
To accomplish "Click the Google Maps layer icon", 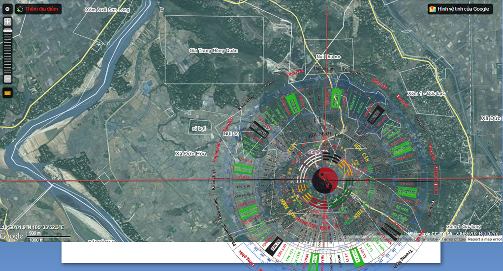I will pyautogui.click(x=433, y=9).
